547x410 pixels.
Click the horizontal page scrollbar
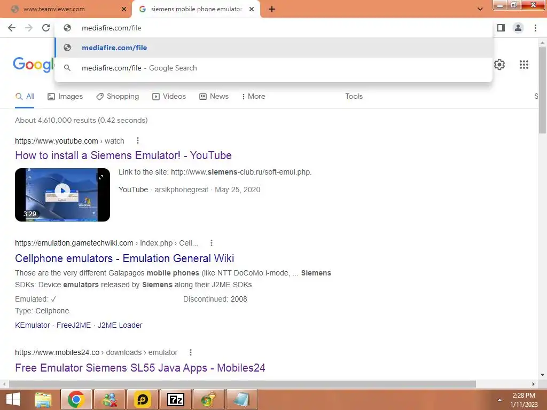243,384
